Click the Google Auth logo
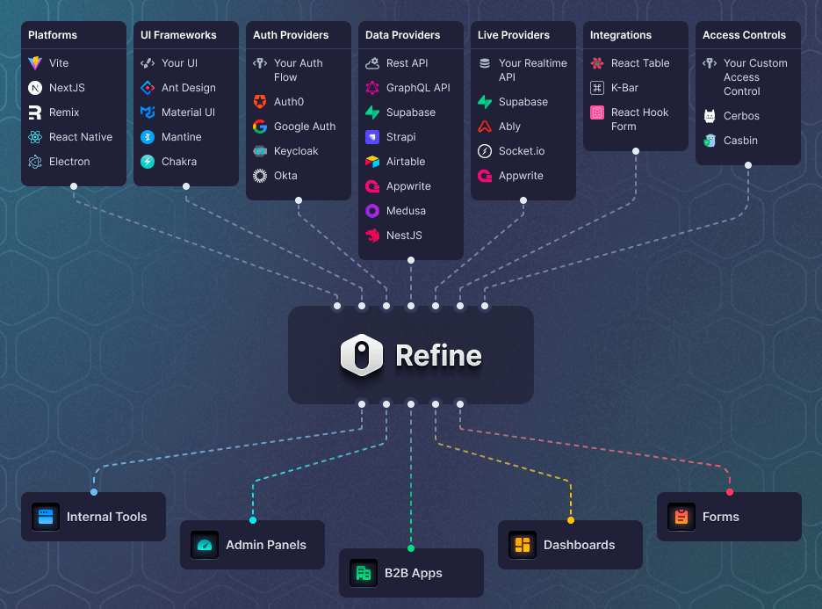Screen dimensions: 822x609 (260, 127)
